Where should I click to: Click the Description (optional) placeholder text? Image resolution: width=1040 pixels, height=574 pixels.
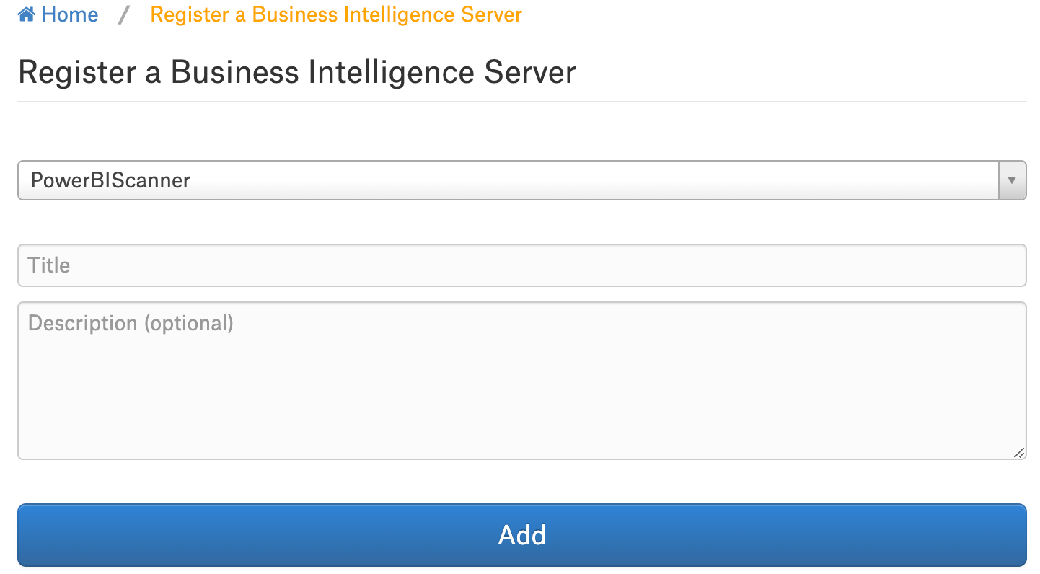(x=131, y=323)
